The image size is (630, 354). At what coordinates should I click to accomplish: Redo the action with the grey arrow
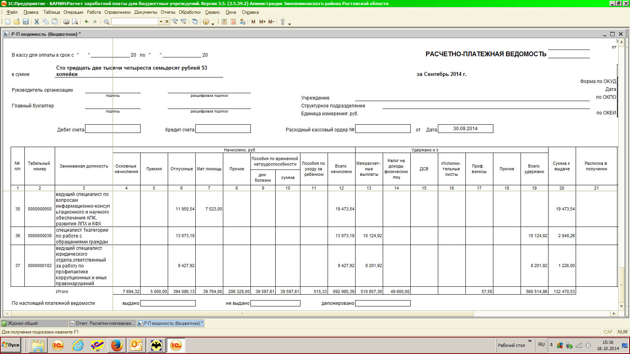[x=94, y=22]
